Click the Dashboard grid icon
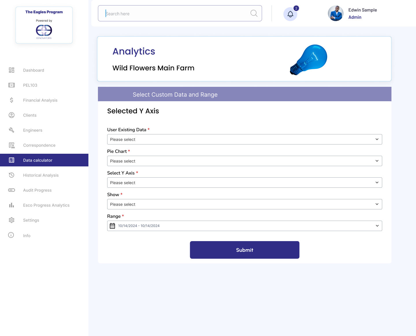This screenshot has width=416, height=336. pyautogui.click(x=12, y=70)
